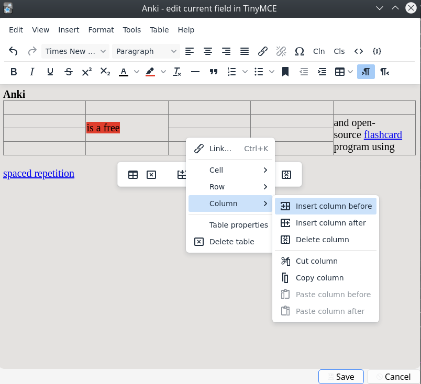
Task: Open the Help menu
Action: click(186, 30)
